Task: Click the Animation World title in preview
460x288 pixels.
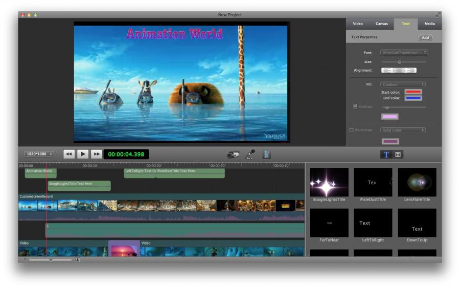Action: pos(175,34)
